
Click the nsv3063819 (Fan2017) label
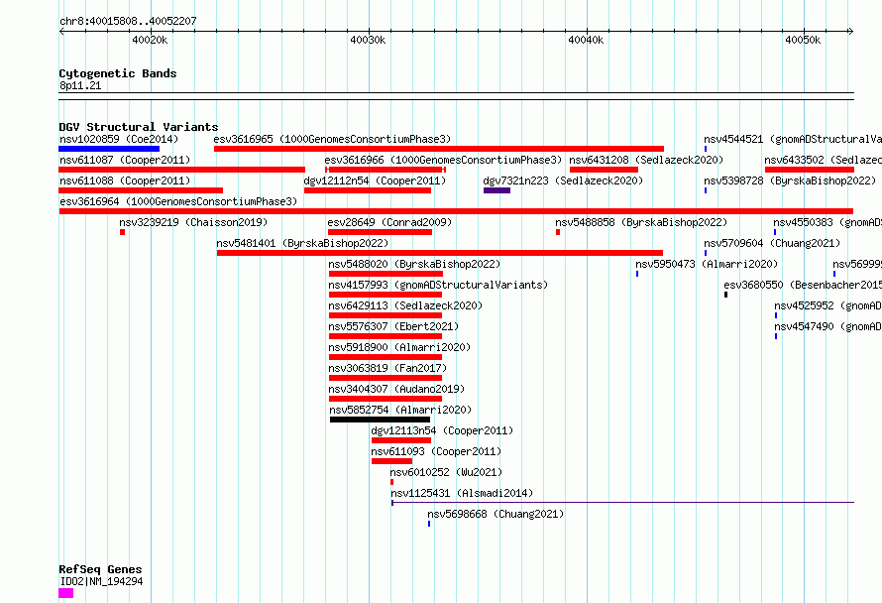387,368
